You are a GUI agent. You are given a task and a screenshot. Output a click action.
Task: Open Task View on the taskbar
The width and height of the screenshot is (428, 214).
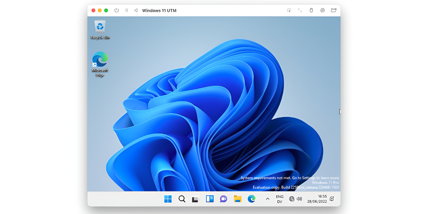tap(196, 199)
